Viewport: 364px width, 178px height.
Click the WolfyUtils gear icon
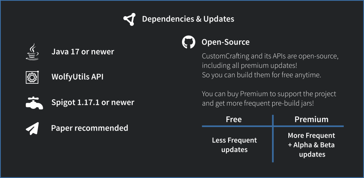[32, 77]
